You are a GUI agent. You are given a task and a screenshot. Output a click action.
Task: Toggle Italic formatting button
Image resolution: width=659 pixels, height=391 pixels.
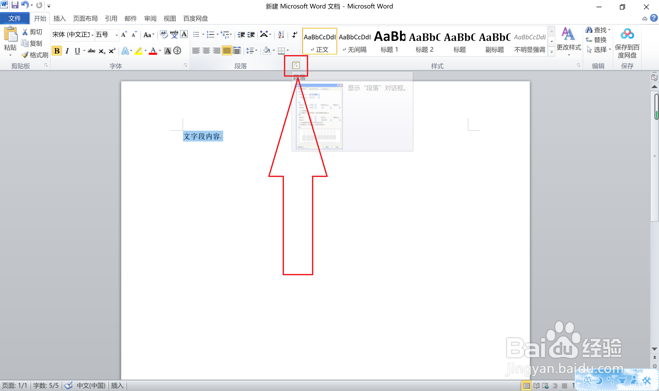[x=67, y=51]
